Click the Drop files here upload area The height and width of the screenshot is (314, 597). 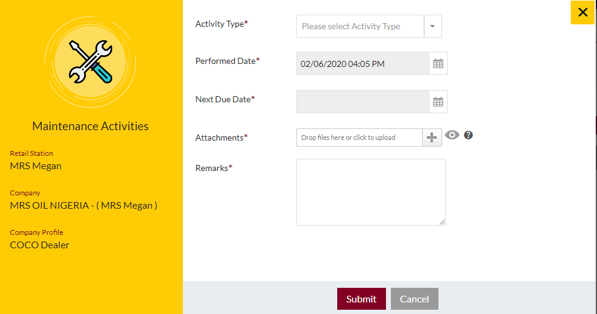(x=359, y=138)
